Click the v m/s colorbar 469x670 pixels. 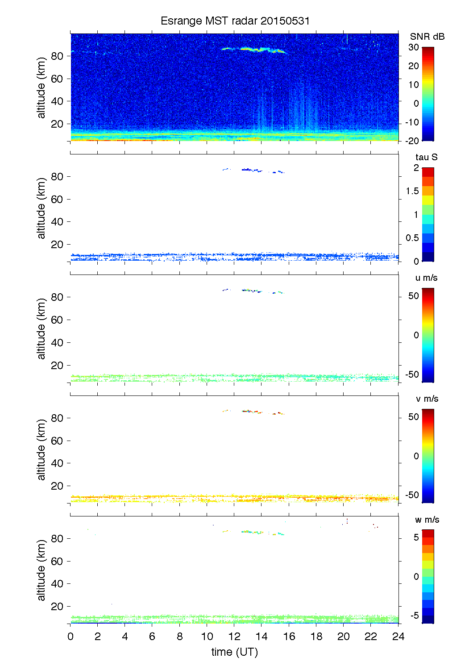(x=427, y=456)
